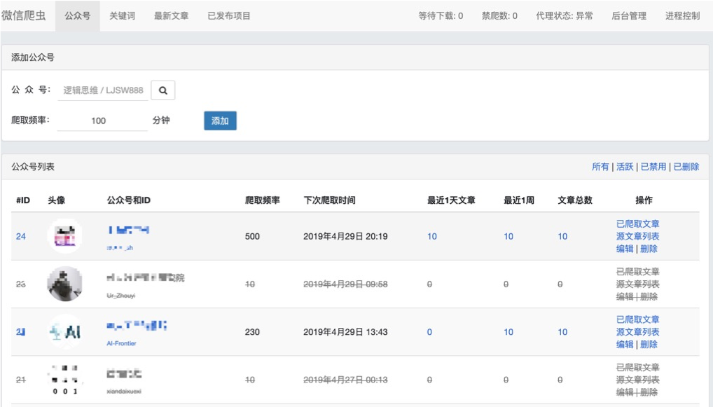Screen dimensions: 713x407
Task: Click the 爬取频率 input showing 100
Action: 102,120
